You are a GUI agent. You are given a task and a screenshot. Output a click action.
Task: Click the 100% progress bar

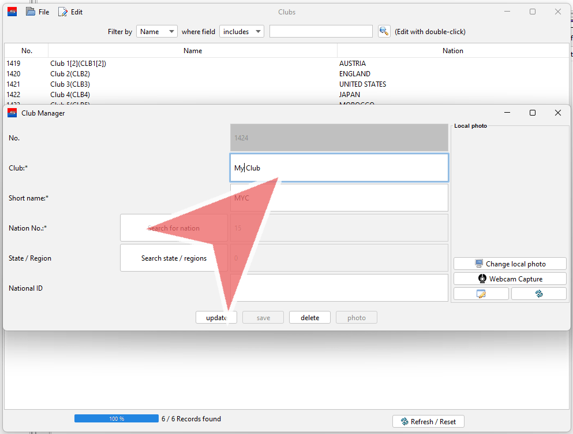point(116,419)
